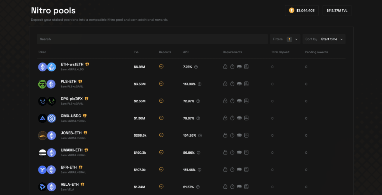Image resolution: width=382 pixels, height=195 pixels.
Task: Click 'Earn xGRAIL+LDO' text
Action: (72, 69)
